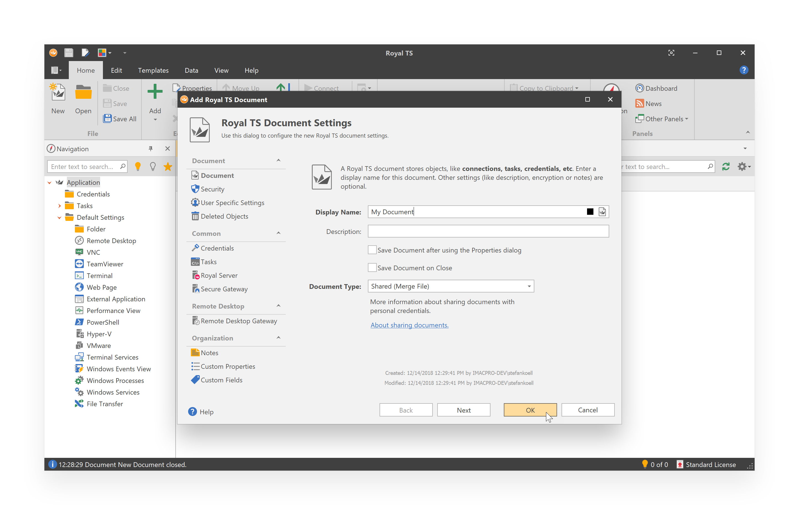The height and width of the screenshot is (515, 799).
Task: Collapse the Document section in dialog sidebar
Action: coord(278,160)
